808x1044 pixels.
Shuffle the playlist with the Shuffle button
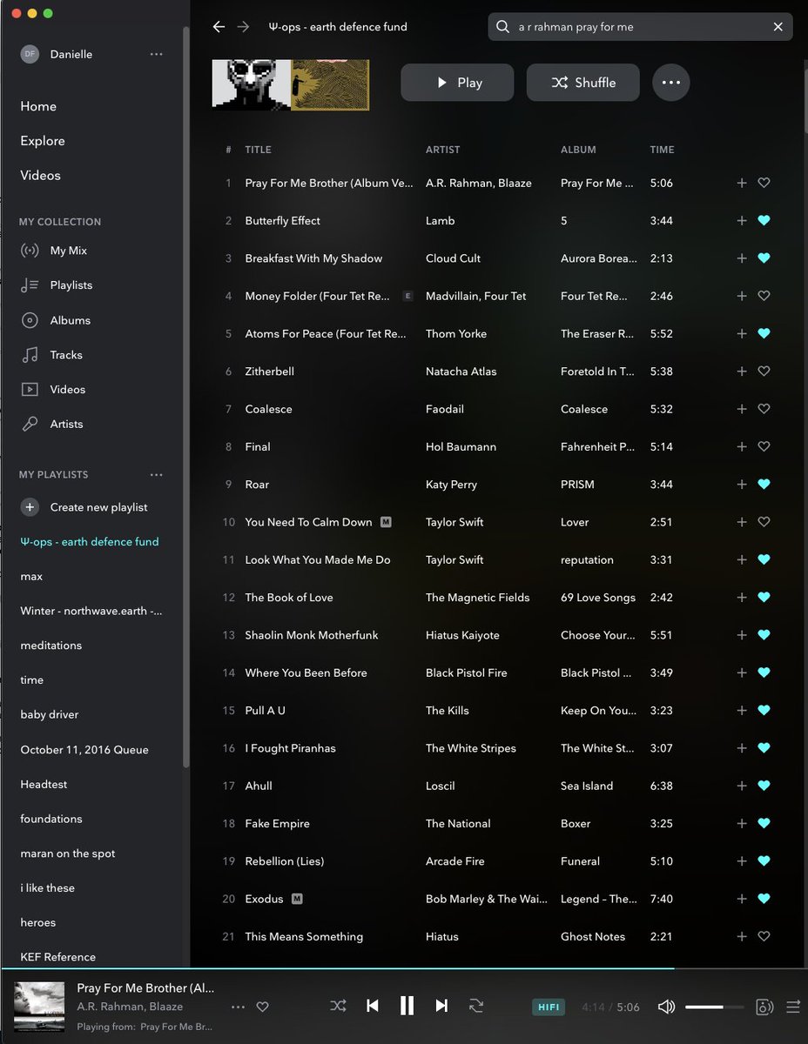point(583,83)
